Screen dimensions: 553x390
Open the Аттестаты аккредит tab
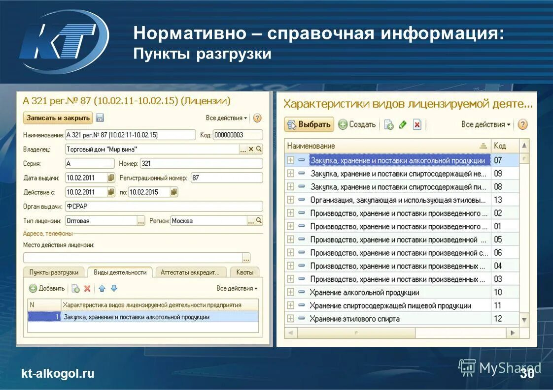coord(191,271)
